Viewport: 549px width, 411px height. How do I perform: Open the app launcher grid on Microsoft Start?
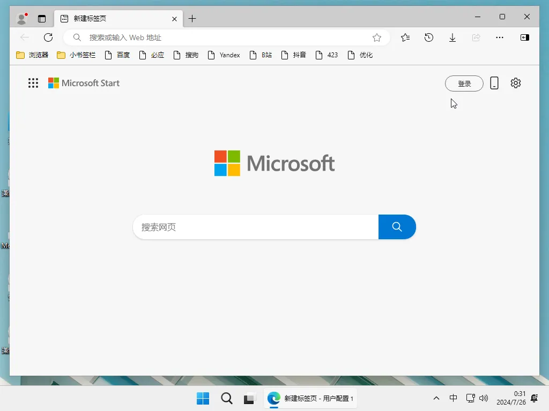(x=33, y=83)
